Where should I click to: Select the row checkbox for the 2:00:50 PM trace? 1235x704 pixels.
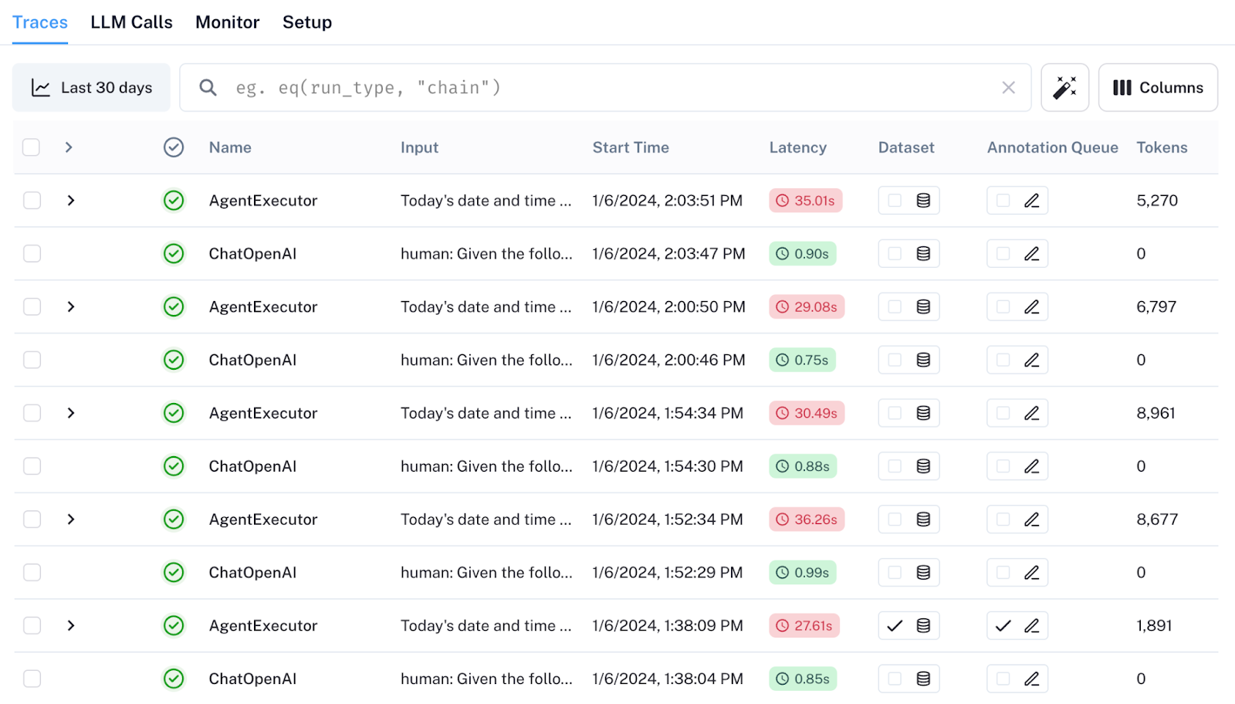click(32, 307)
